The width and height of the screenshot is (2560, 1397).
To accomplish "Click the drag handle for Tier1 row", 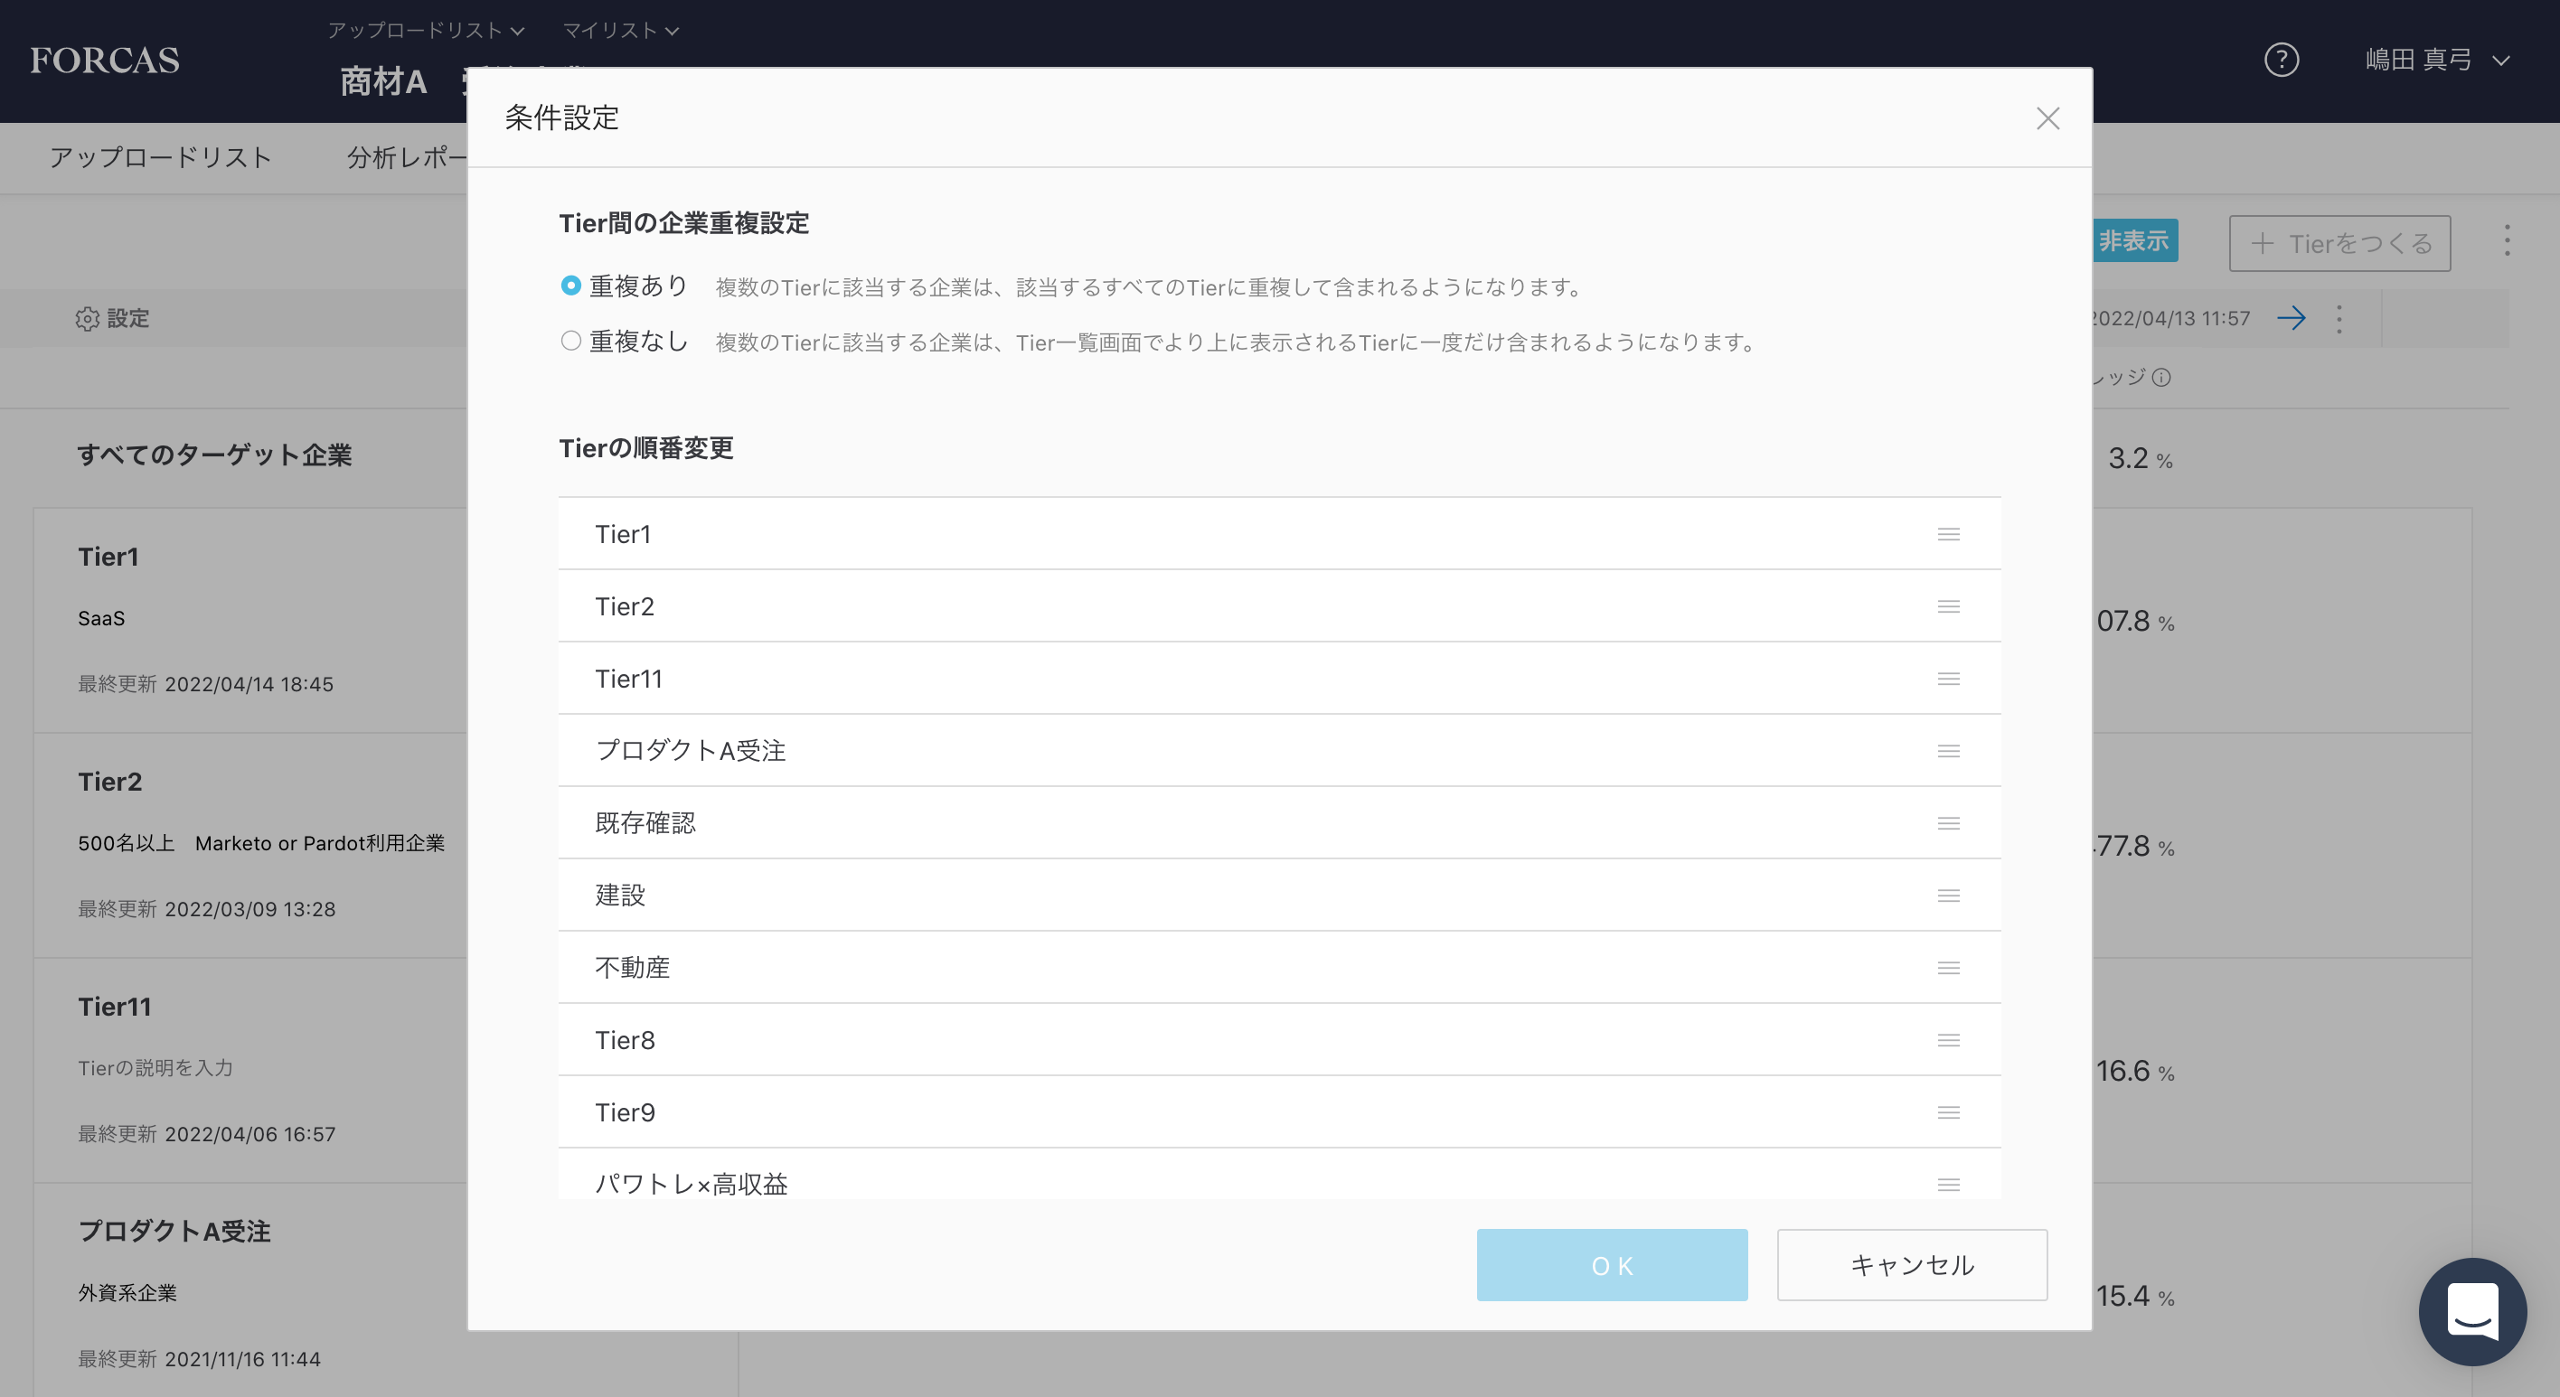I will tap(1948, 535).
